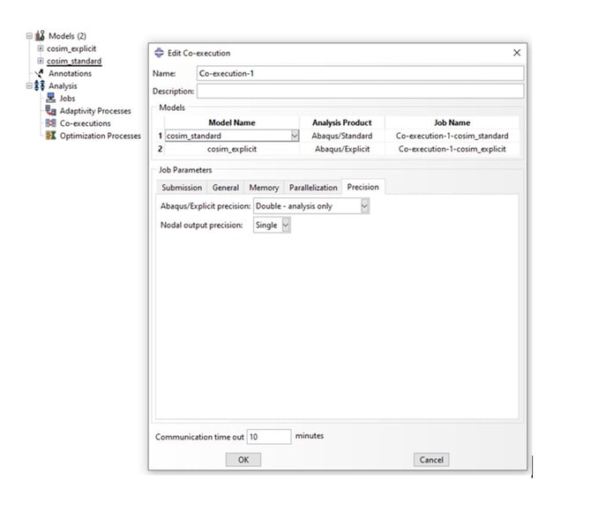Click the Model Name column header

[232, 122]
